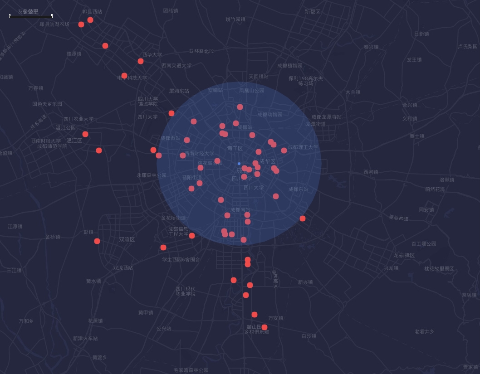
Task: Select the red marker at 电子科技大学
Action: point(124,76)
